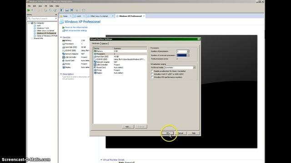The height and width of the screenshot is (163, 291).
Task: Select 'Shared VMs' in the library tree
Action: (x=38, y=38)
